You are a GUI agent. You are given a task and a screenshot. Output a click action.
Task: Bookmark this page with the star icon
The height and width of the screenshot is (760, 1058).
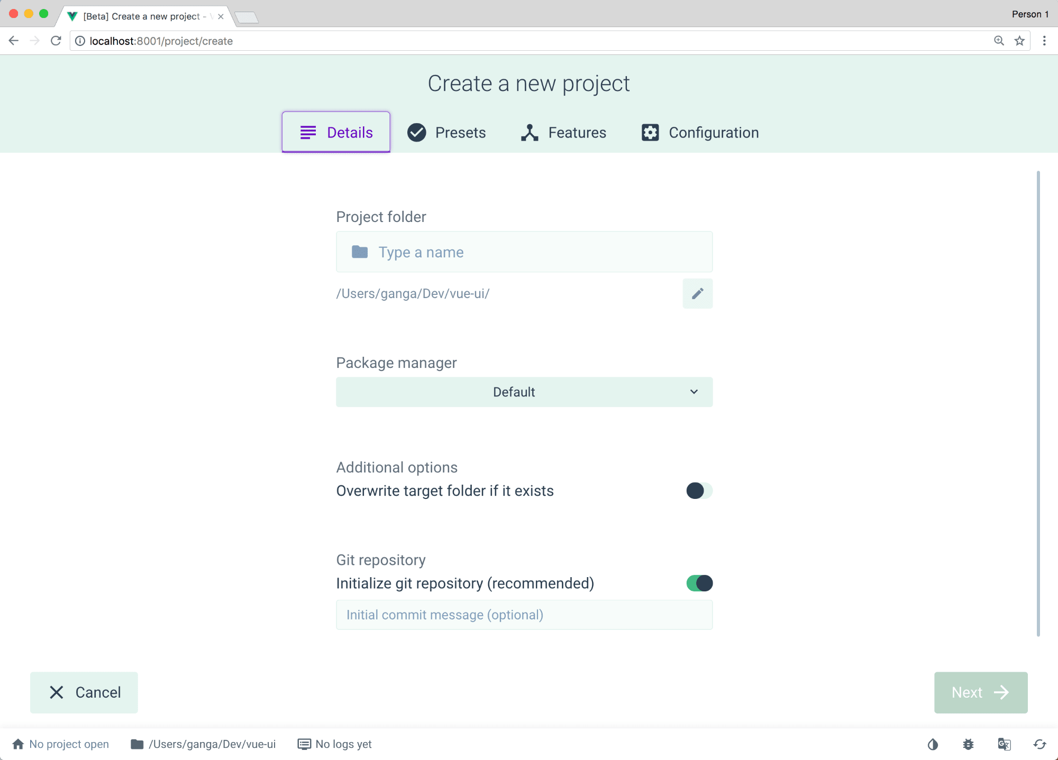[1019, 41]
